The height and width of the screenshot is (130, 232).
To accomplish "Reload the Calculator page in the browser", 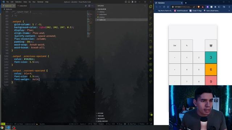I will [x=164, y=7].
